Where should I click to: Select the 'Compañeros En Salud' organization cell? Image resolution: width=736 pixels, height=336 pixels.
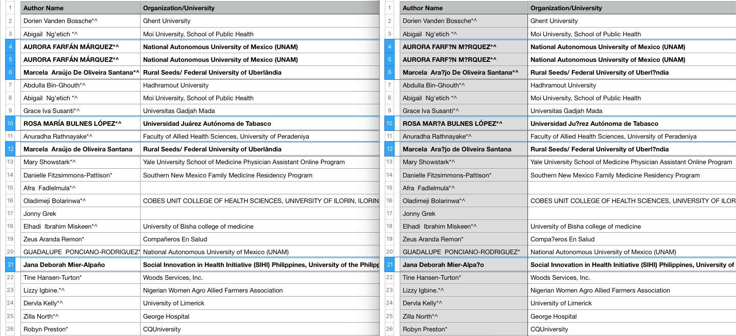pos(174,239)
